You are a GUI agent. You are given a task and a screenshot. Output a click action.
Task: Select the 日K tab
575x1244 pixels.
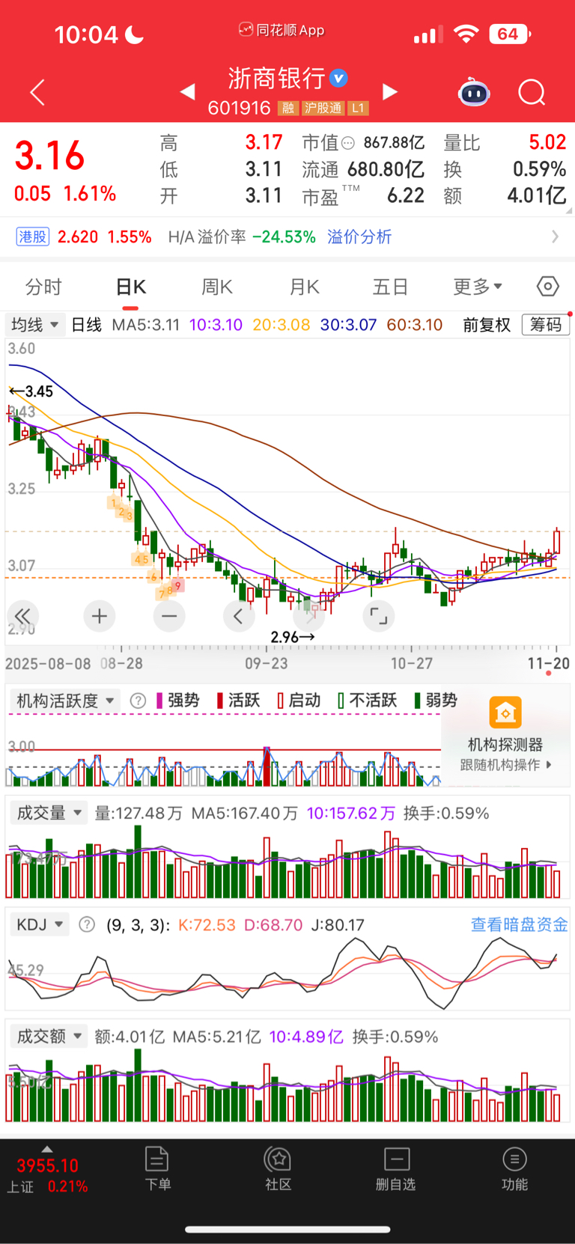[x=131, y=287]
